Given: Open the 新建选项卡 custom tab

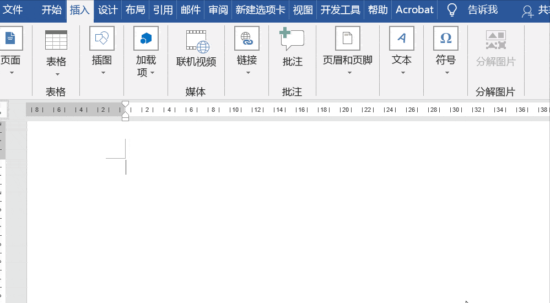Looking at the screenshot, I should coord(260,9).
